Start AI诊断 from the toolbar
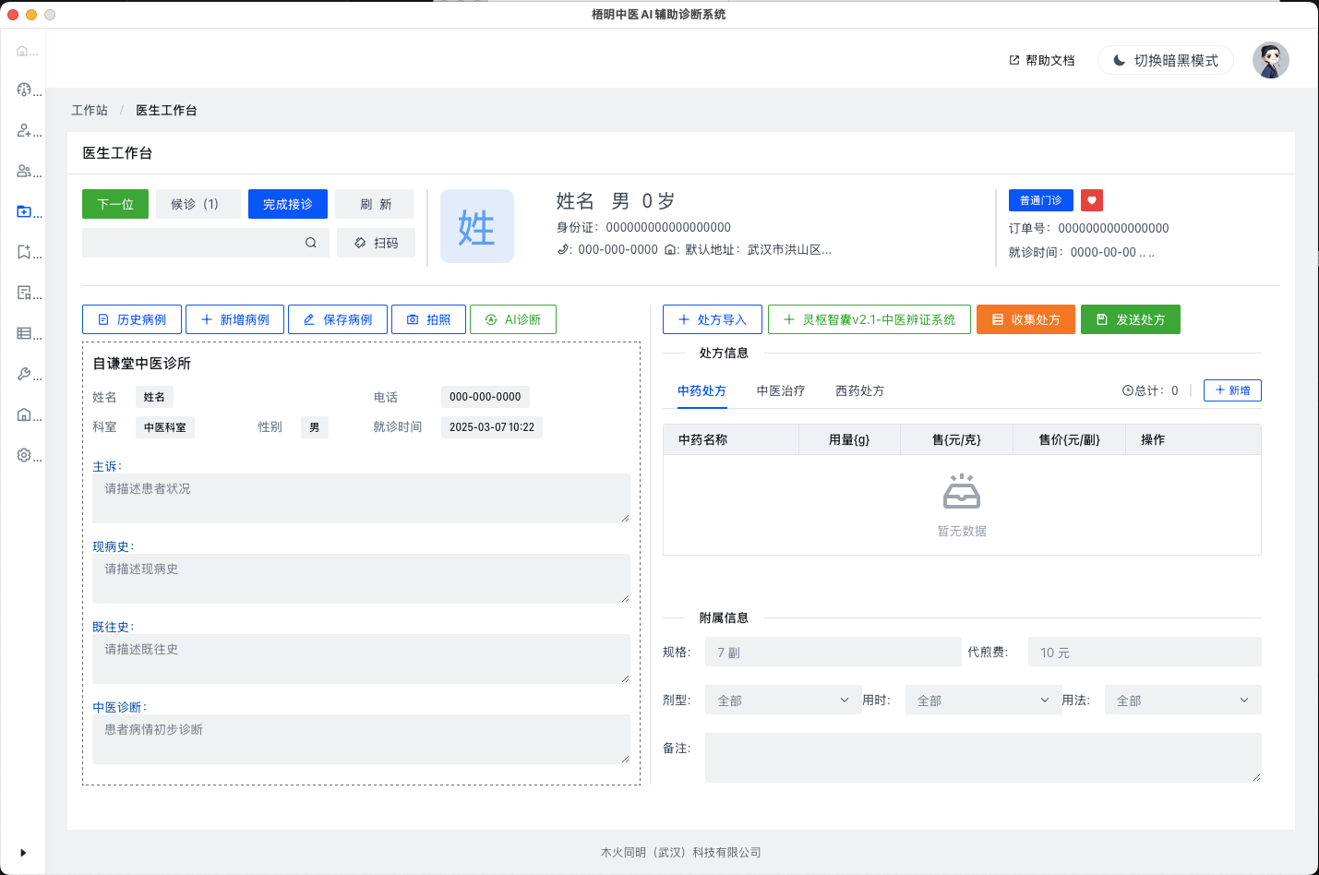 [x=513, y=319]
